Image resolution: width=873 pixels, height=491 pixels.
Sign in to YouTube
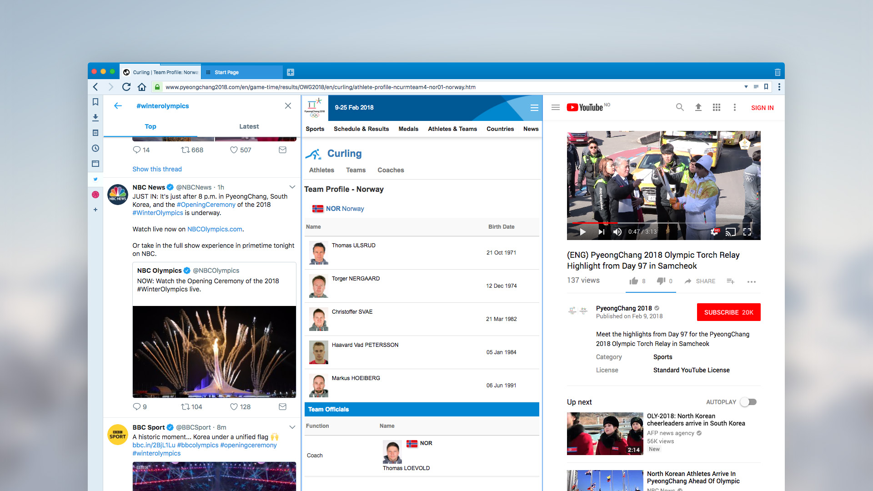[762, 108]
